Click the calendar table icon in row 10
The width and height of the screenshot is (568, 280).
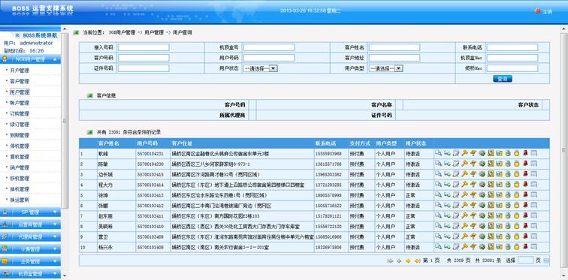coord(534,246)
